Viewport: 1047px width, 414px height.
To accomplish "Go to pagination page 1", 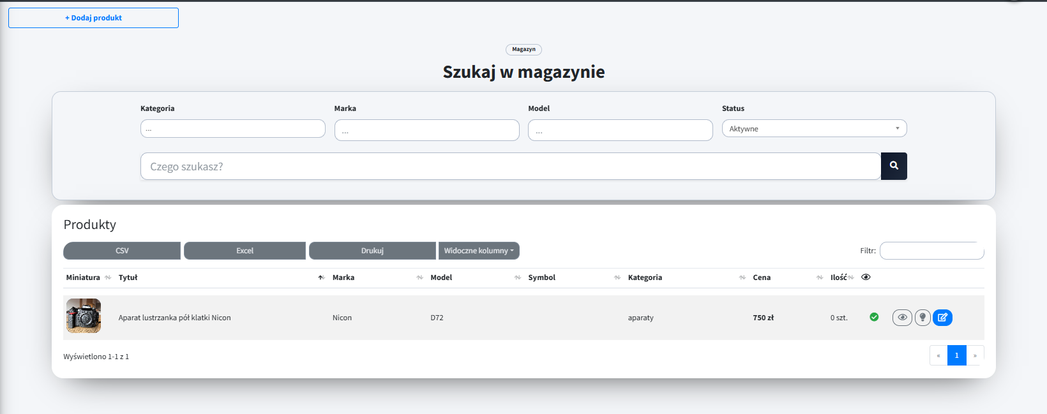I will (956, 355).
